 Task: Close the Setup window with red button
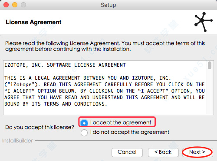6,5
